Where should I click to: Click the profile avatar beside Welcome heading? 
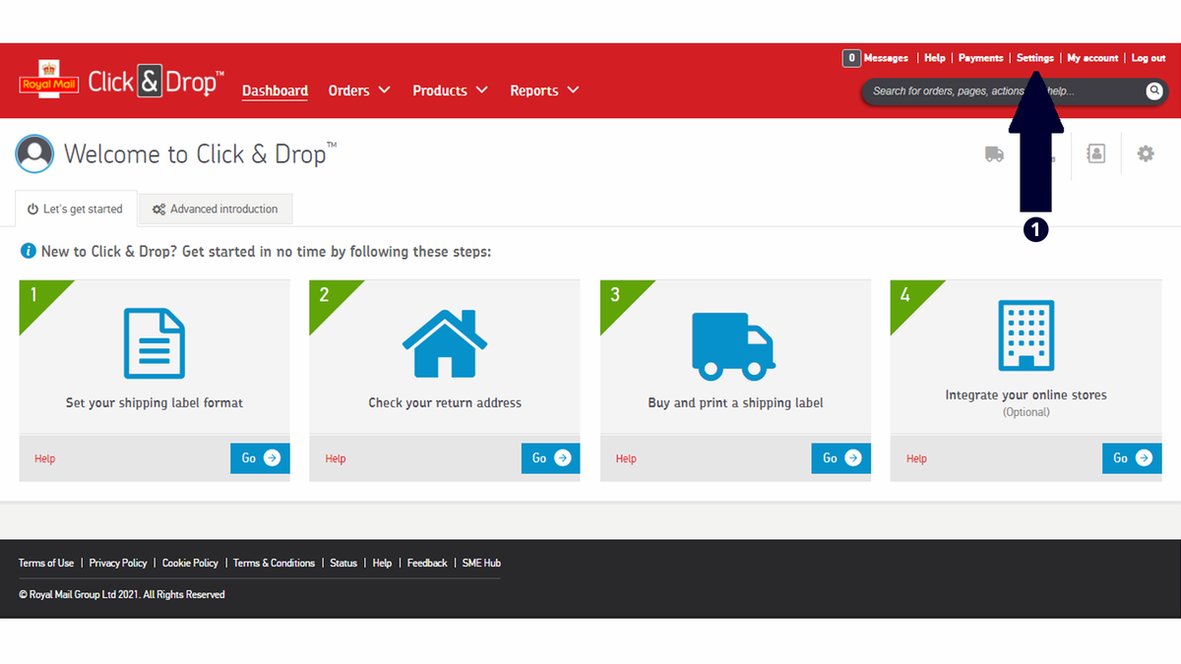(x=35, y=153)
